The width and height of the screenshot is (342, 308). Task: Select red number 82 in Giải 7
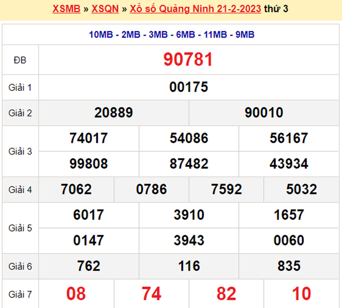227,294
